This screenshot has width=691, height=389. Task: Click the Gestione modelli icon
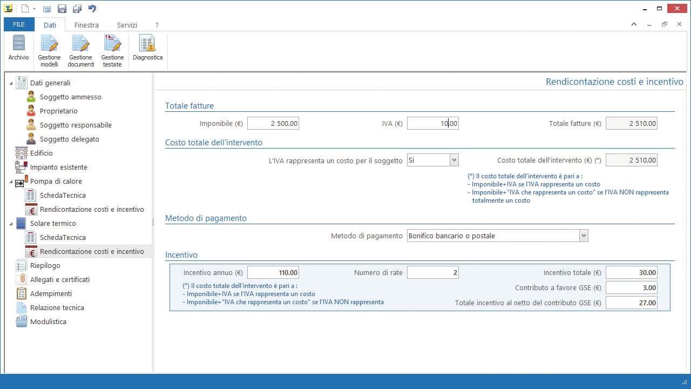coord(49,51)
